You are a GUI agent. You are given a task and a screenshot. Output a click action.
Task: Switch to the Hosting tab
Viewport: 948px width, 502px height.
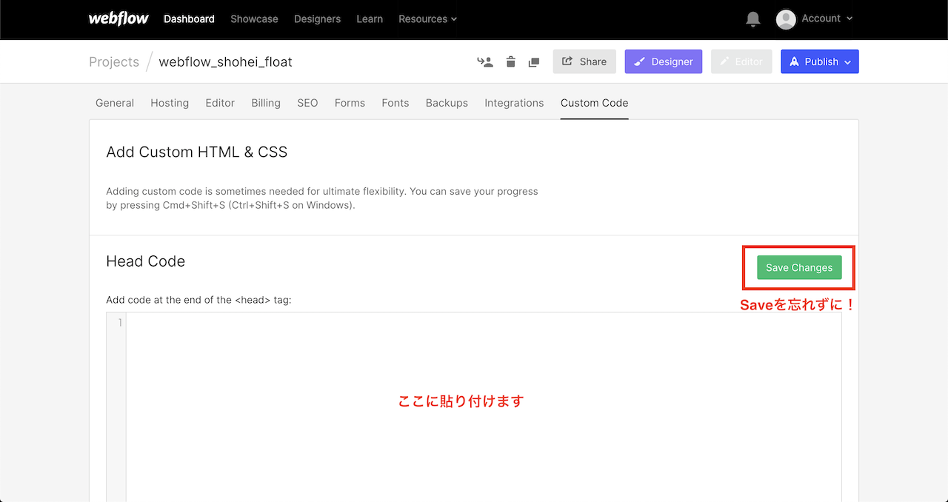coord(170,103)
